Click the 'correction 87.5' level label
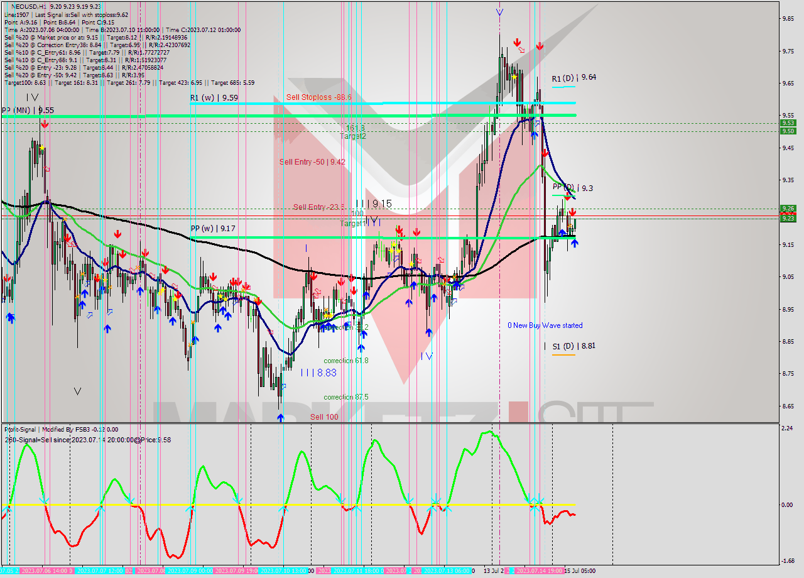Image resolution: width=804 pixels, height=578 pixels. tap(346, 397)
